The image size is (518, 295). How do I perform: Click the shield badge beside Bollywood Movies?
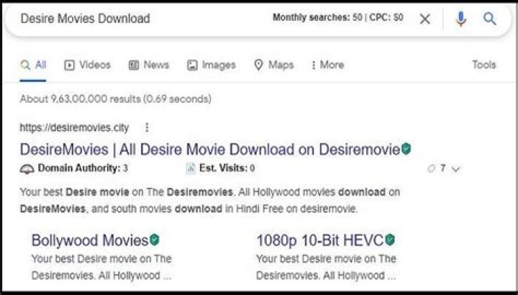[155, 240]
